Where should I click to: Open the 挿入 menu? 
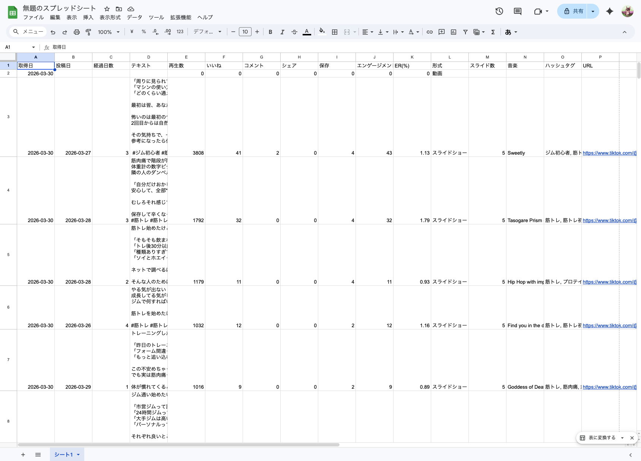click(x=88, y=18)
